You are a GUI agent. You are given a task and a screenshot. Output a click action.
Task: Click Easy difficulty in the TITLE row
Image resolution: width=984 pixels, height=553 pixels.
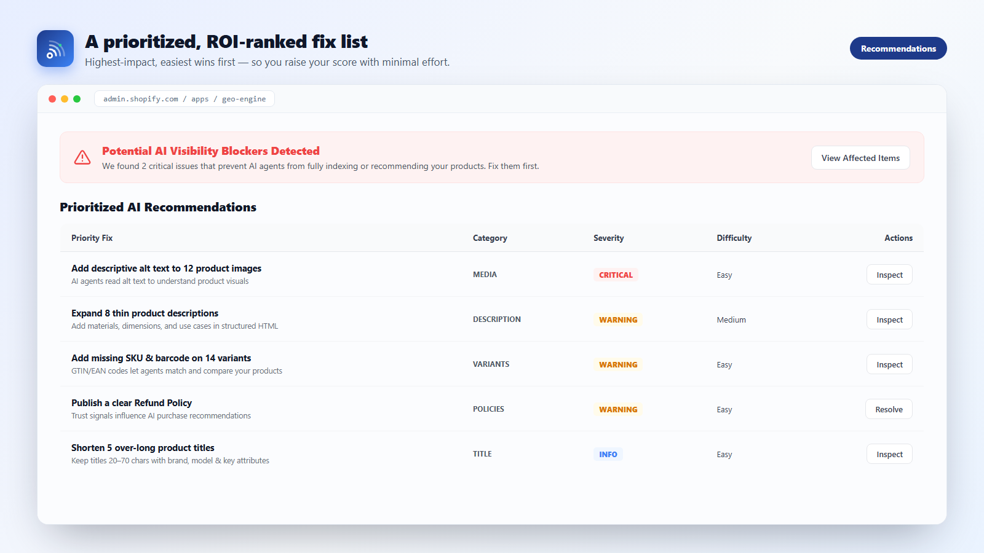[724, 454]
